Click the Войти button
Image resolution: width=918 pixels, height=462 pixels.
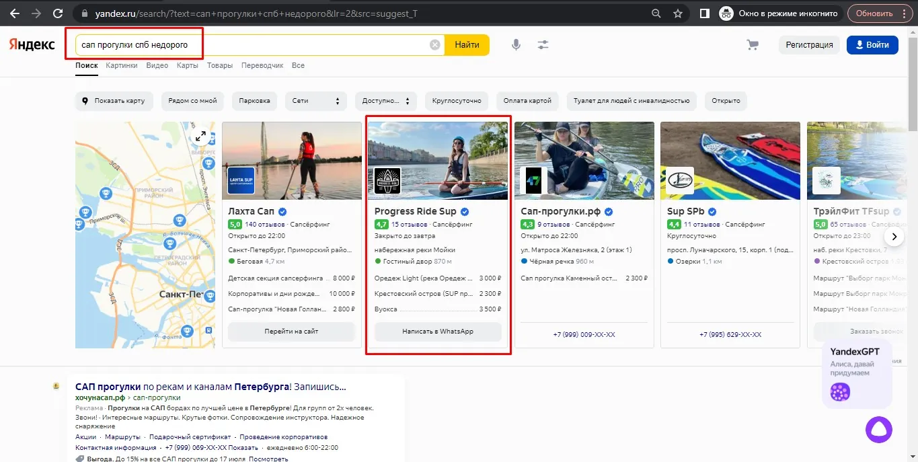pyautogui.click(x=872, y=45)
